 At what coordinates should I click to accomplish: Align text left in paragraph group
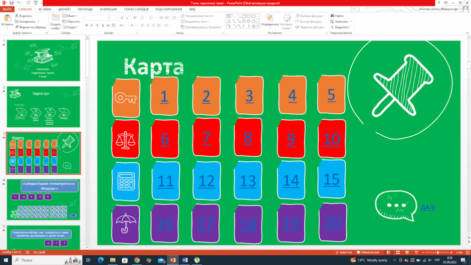point(142,26)
